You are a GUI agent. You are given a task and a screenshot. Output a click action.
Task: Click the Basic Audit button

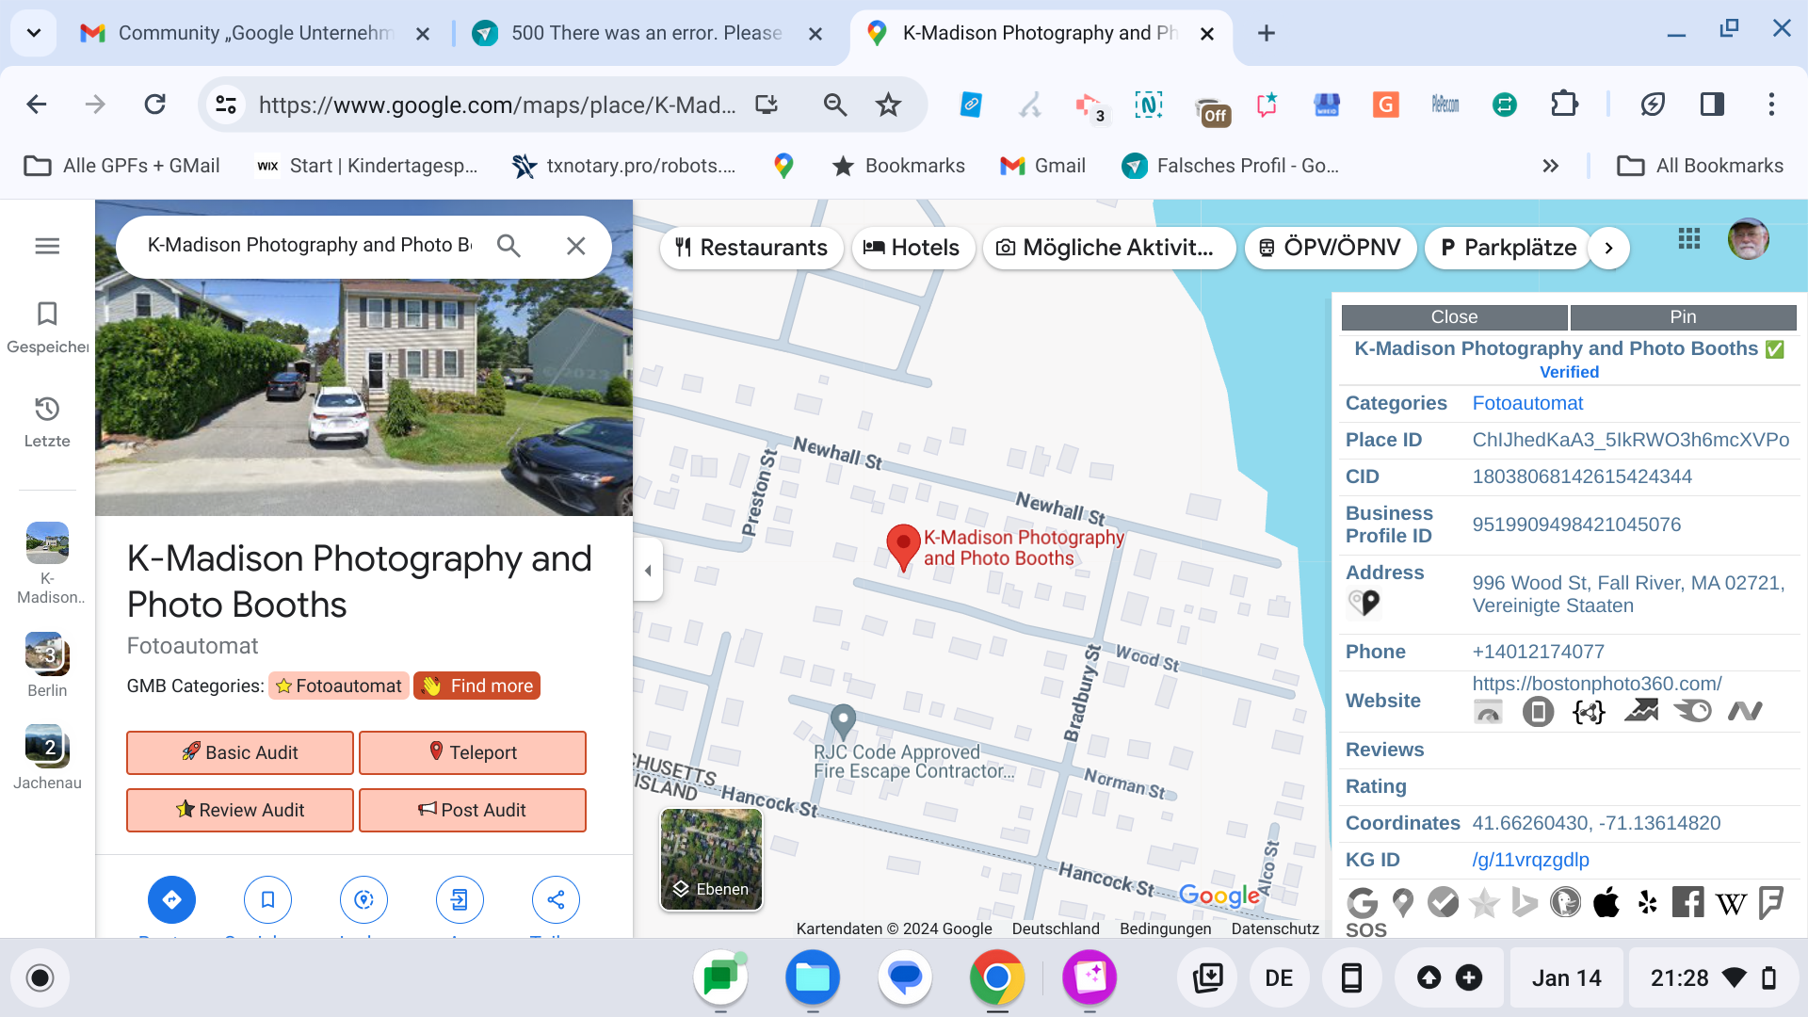point(240,752)
